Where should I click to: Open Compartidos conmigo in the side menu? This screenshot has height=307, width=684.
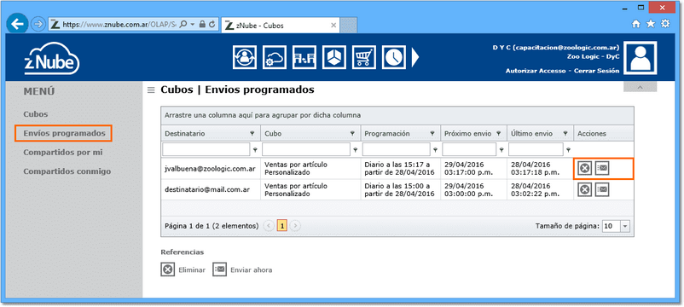tap(67, 171)
